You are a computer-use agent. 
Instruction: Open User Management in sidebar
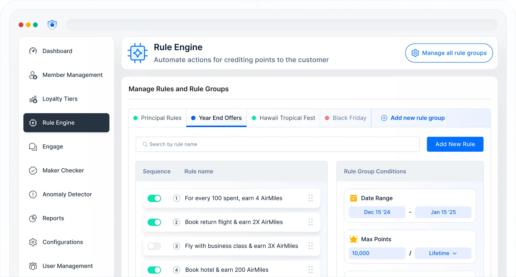click(66, 266)
